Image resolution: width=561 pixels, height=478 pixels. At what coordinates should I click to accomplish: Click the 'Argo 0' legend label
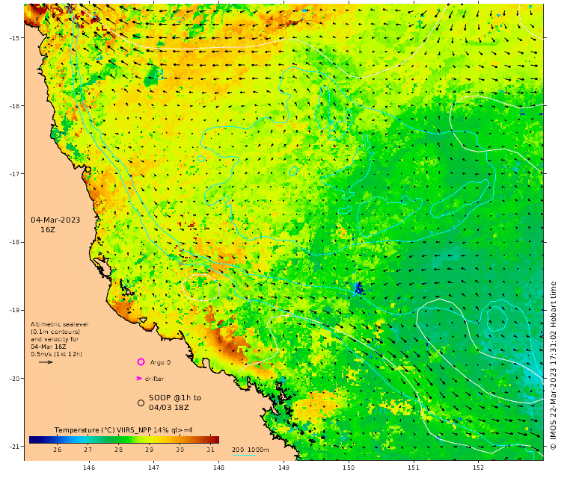pos(160,362)
